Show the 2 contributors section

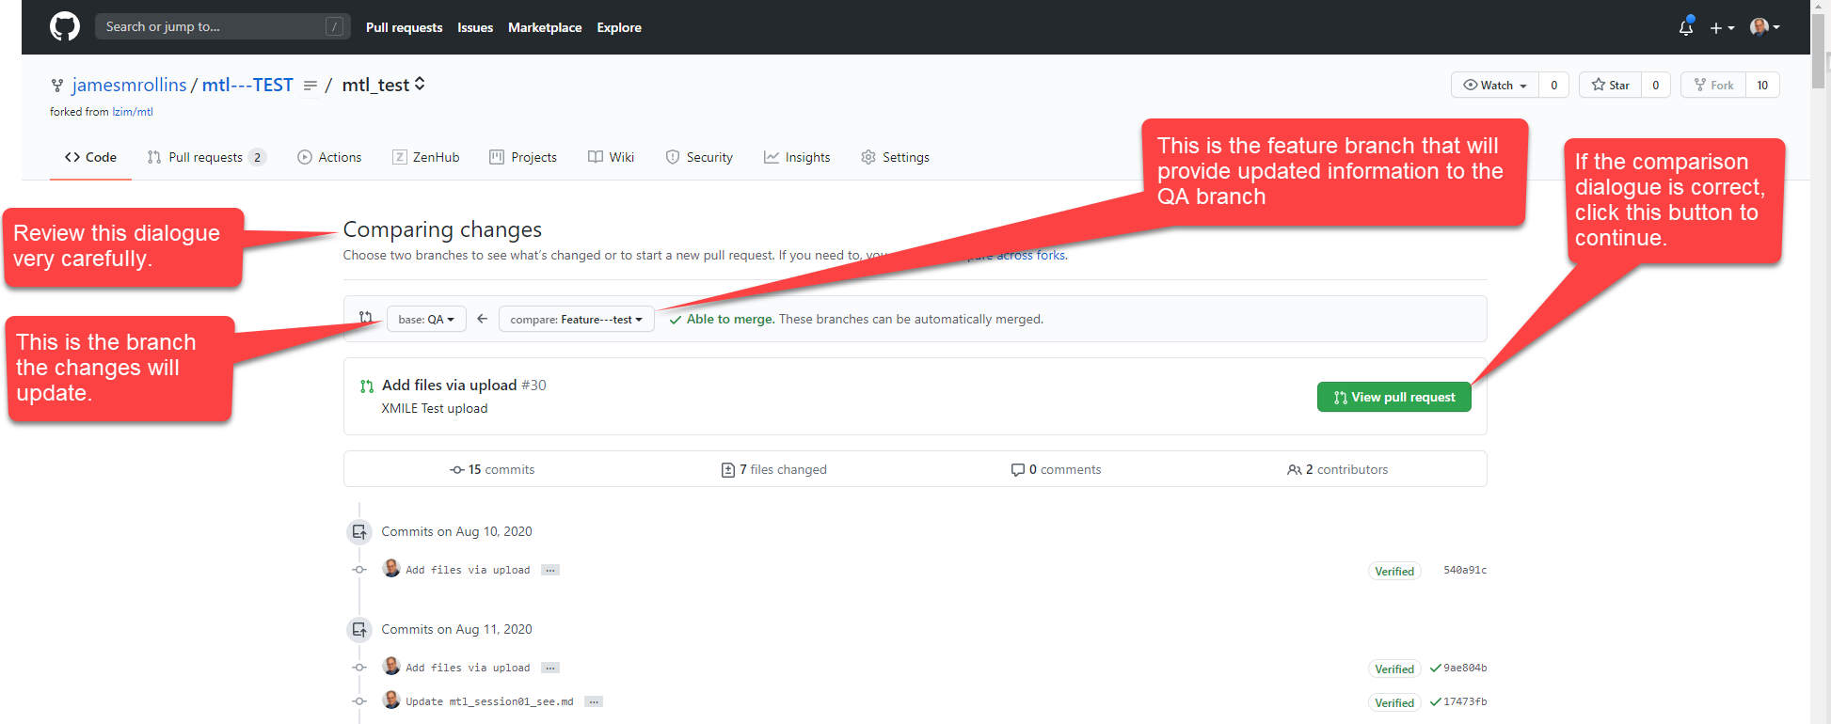point(1337,469)
